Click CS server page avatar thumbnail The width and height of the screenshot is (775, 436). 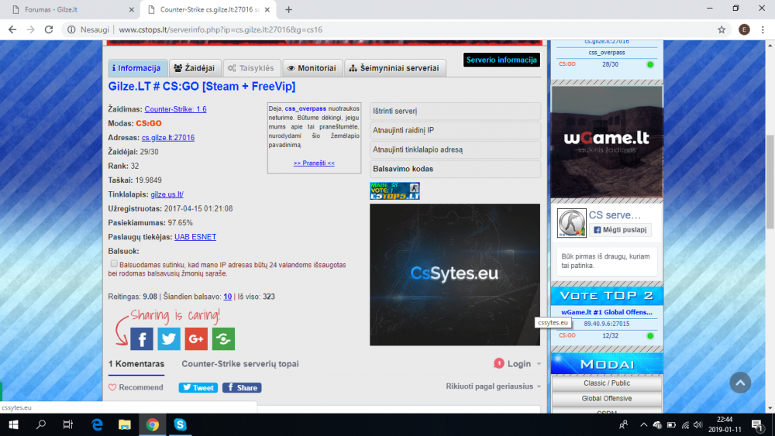[571, 223]
